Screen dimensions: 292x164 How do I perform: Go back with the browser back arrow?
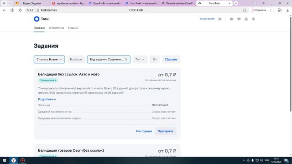click(4, 10)
